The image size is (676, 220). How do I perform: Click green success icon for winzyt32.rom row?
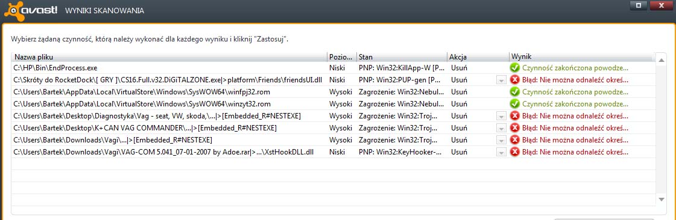tap(514, 103)
